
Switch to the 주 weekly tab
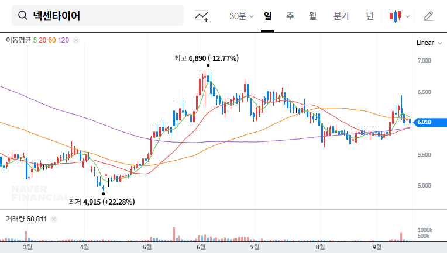pyautogui.click(x=290, y=16)
